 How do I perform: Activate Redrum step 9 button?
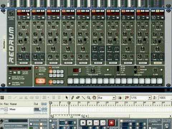118,81
